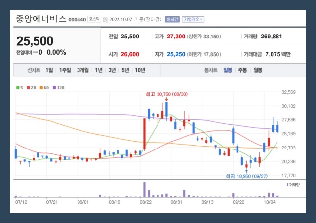
Task: Click the 최저 18,950 (09/27) low marker
Action: coord(247,176)
